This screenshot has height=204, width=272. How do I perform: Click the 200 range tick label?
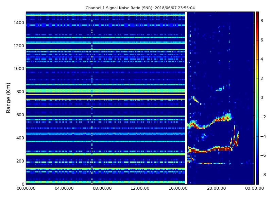point(20,161)
